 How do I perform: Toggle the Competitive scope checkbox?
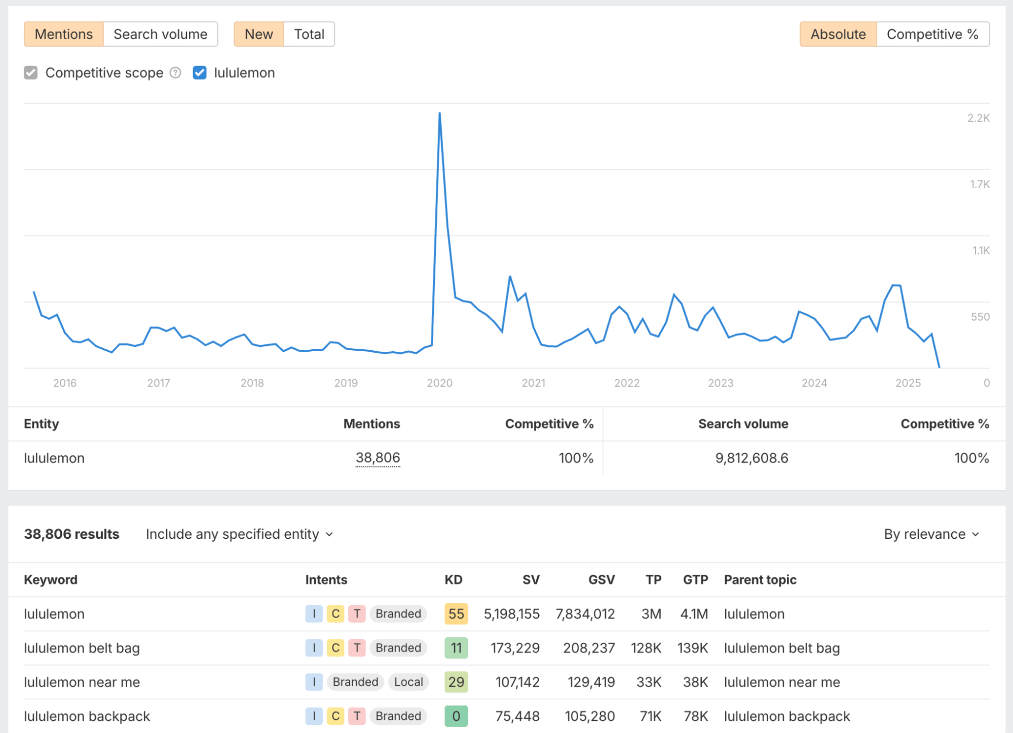pyautogui.click(x=31, y=73)
